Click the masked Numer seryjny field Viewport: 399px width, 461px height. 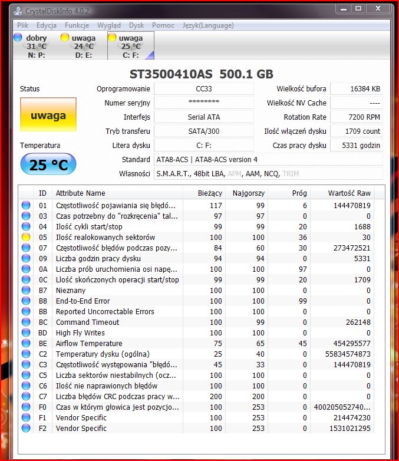[204, 103]
